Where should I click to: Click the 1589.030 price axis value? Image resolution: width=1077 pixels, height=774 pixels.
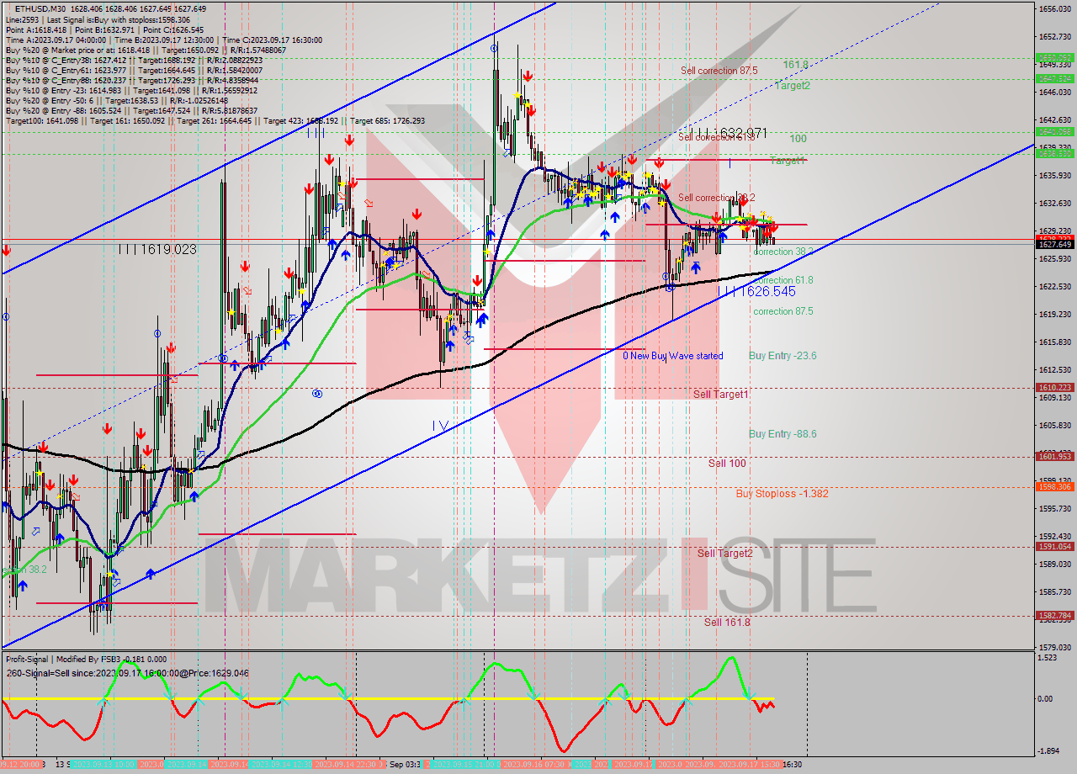pos(1054,564)
